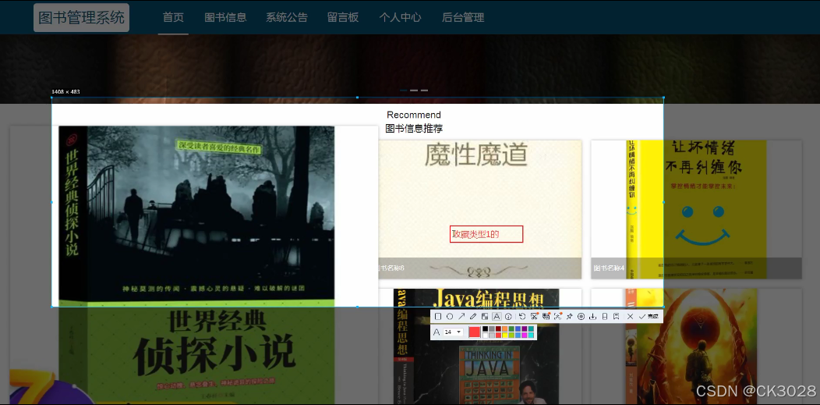Click the red annotation text box 攻藏类型1的
This screenshot has width=820, height=405.
(486, 234)
